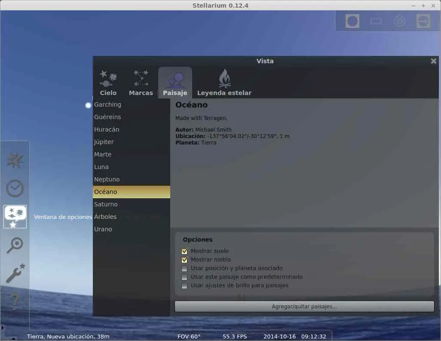
Task: Minimize the Stellarium window
Action: click(413, 6)
